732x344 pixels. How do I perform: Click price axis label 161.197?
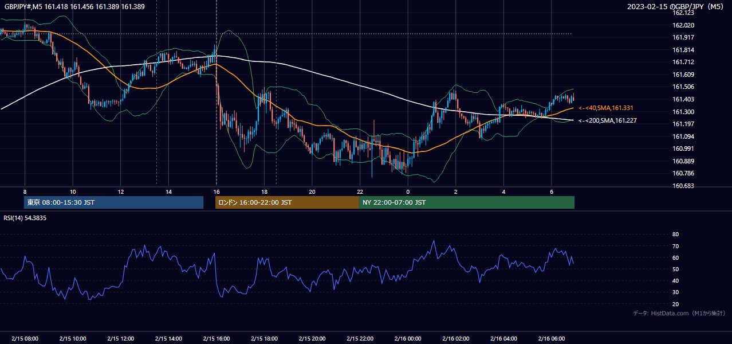click(683, 124)
